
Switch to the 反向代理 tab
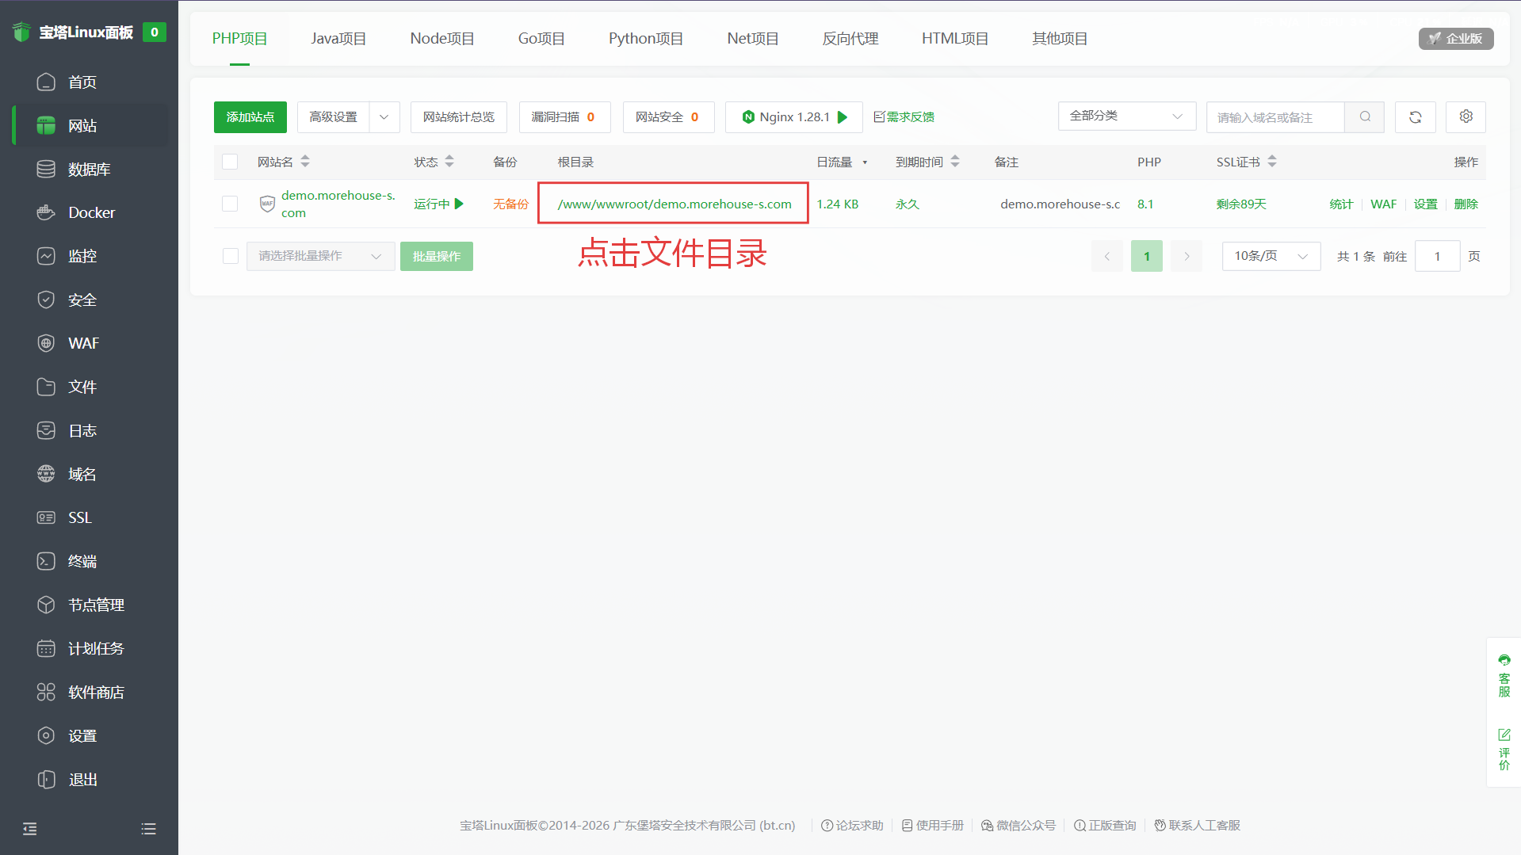(850, 39)
